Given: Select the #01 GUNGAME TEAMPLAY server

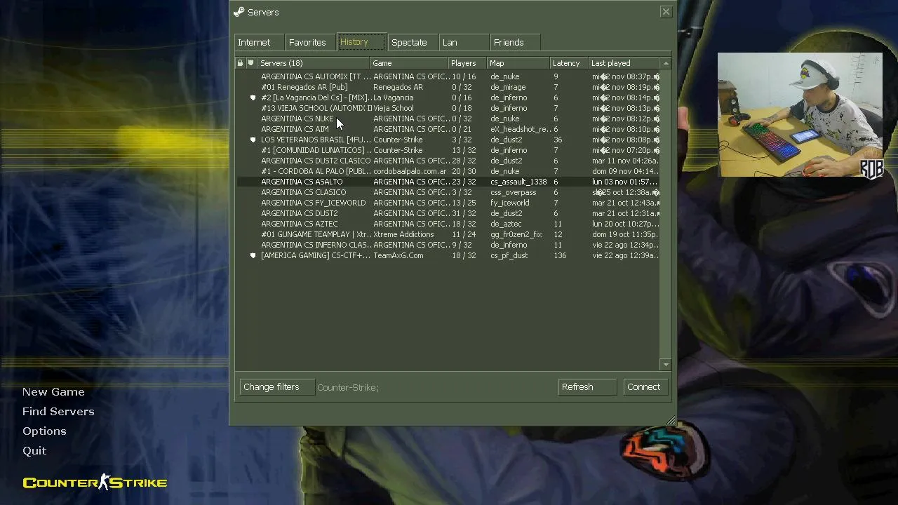Looking at the screenshot, I should pos(448,234).
